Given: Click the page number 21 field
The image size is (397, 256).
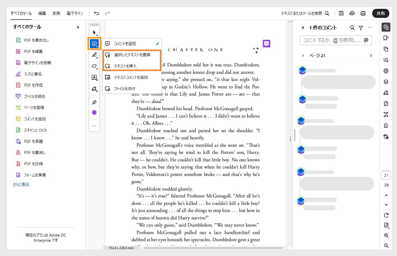Looking at the screenshot, I should 386,175.
